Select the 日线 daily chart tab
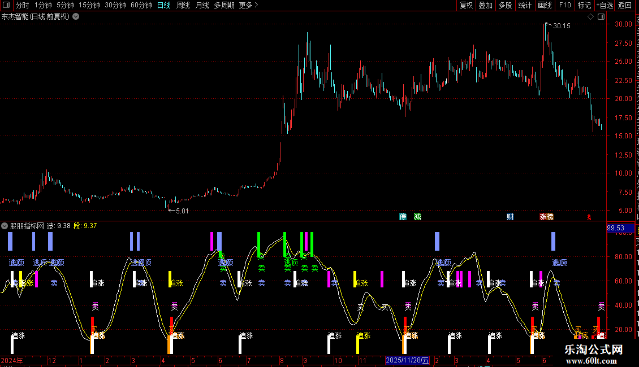The image size is (639, 367). pos(164,5)
